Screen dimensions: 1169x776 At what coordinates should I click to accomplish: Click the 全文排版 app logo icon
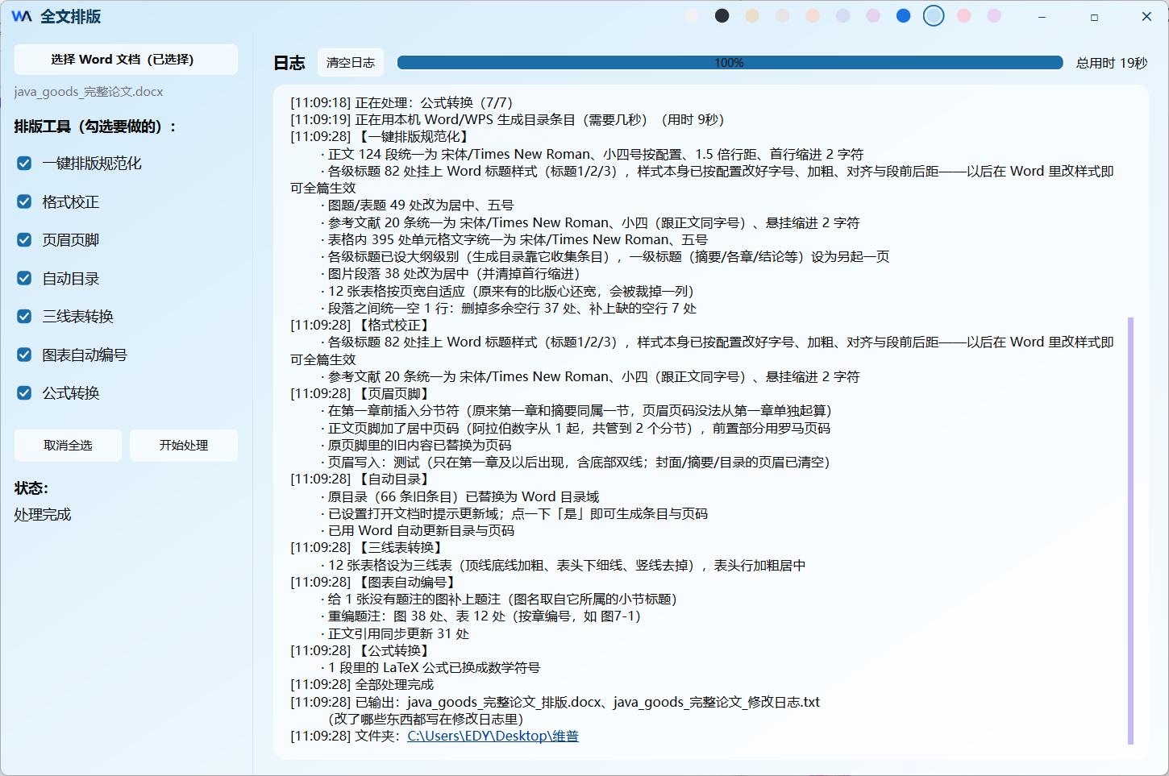click(x=22, y=16)
